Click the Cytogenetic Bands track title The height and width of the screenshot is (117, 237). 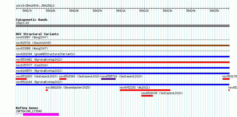point(32,20)
